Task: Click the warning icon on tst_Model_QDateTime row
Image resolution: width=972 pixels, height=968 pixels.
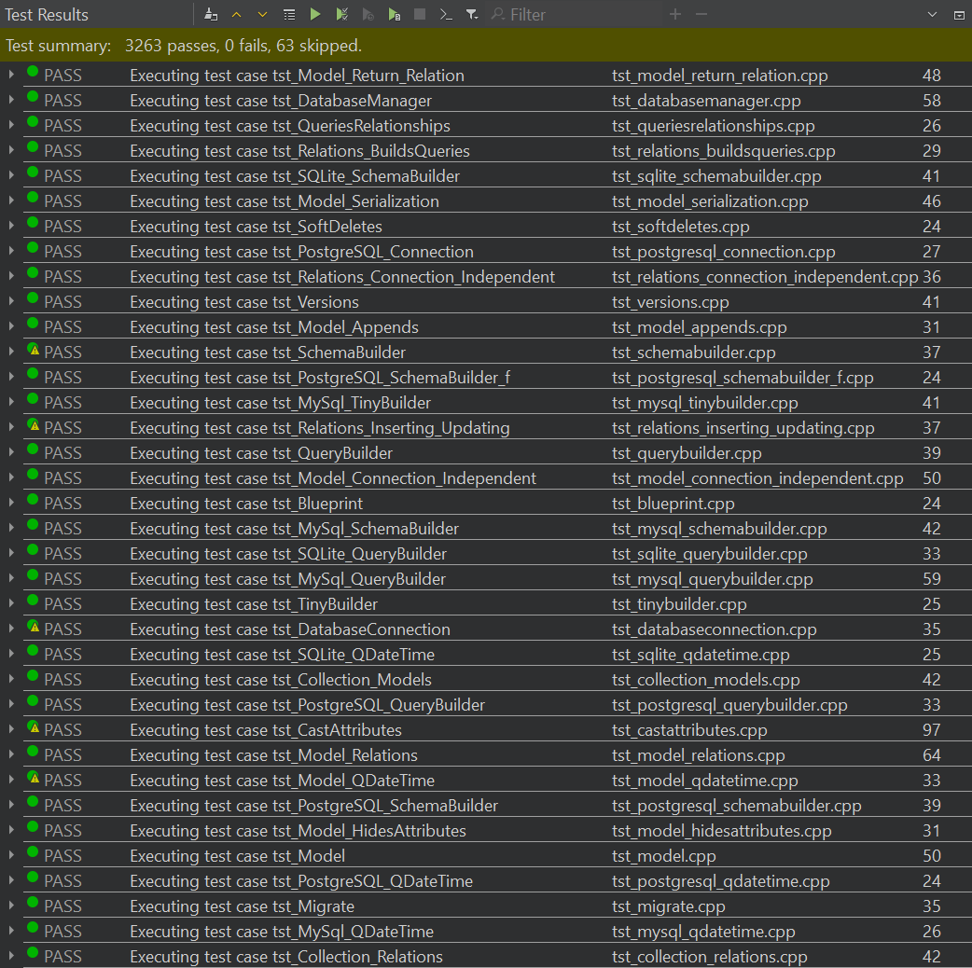Action: (x=35, y=779)
